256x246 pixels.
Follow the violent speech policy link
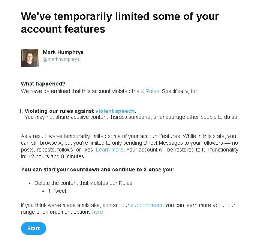coord(115,111)
